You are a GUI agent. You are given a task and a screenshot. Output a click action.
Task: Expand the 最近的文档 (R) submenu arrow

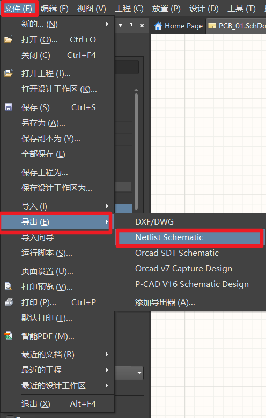(107, 354)
